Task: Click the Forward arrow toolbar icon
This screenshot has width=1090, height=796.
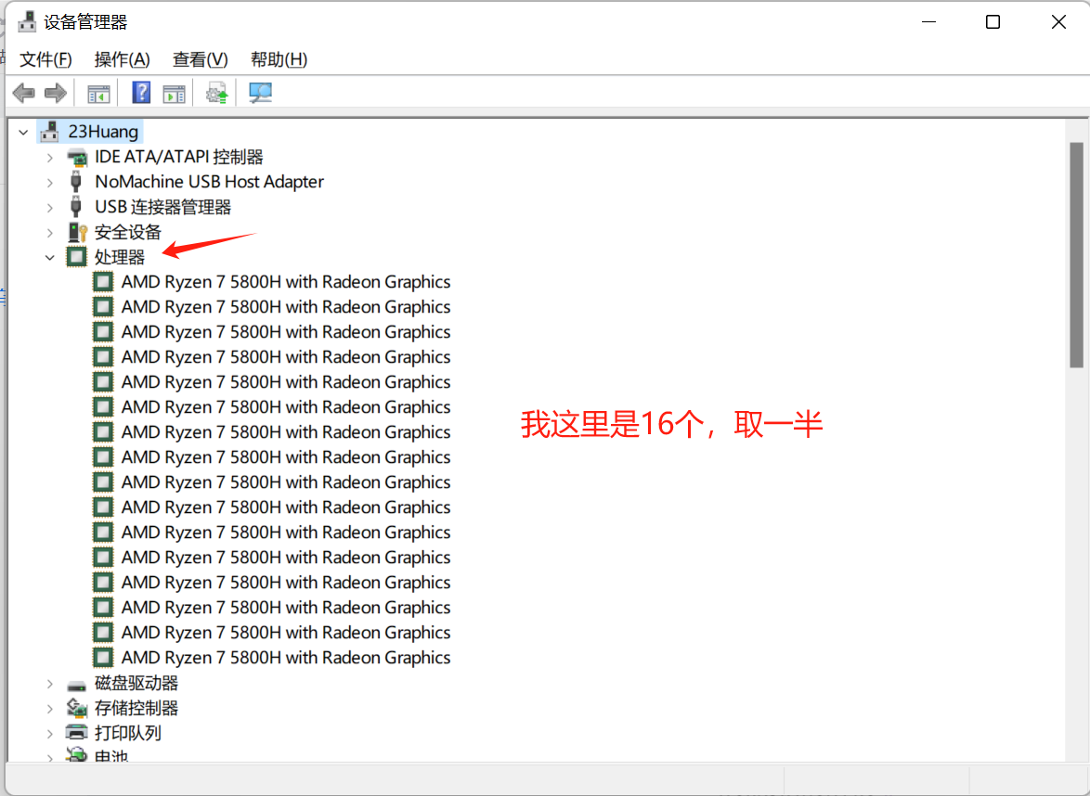Action: click(x=56, y=93)
